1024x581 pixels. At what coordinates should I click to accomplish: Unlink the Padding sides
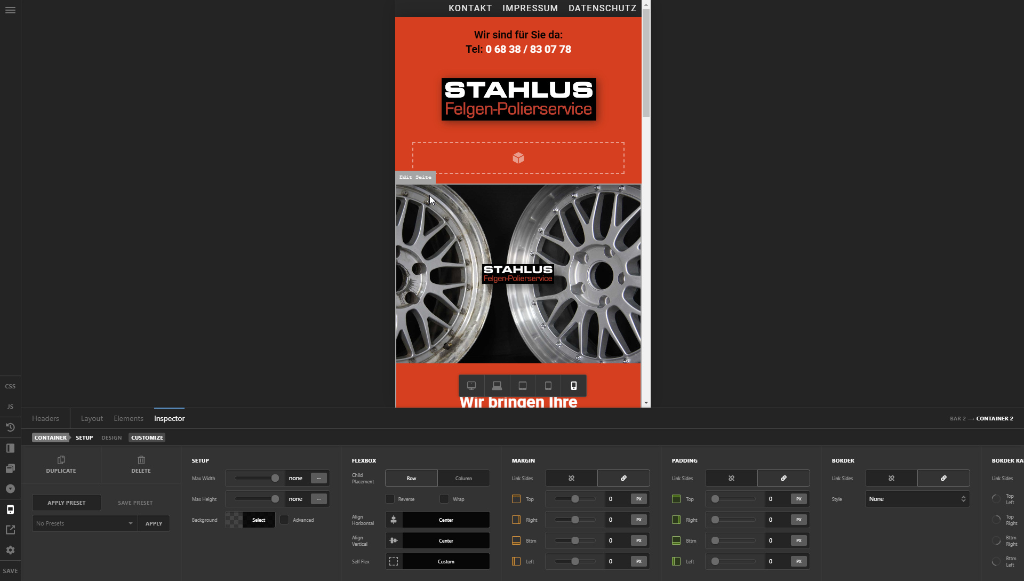pos(731,478)
